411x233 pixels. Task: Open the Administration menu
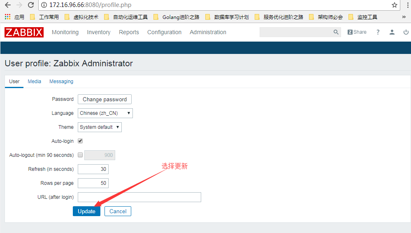(x=208, y=32)
